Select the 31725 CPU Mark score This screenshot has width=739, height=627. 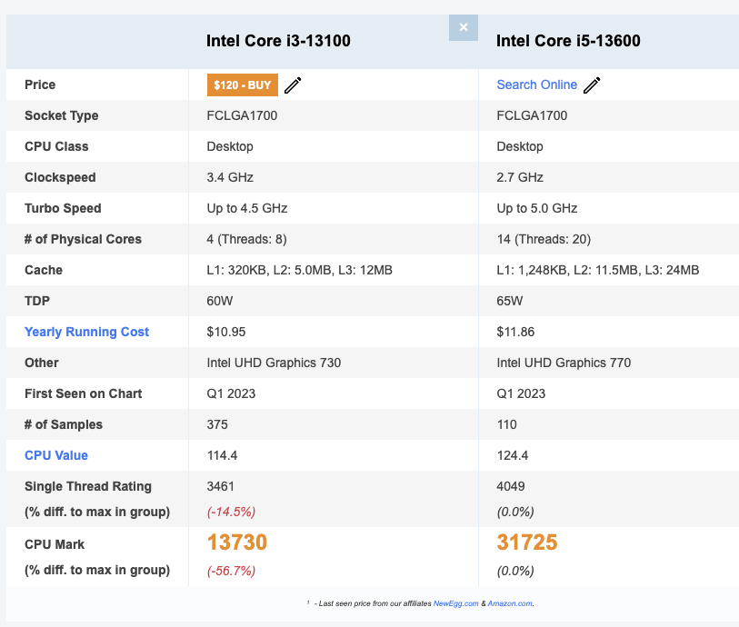526,542
